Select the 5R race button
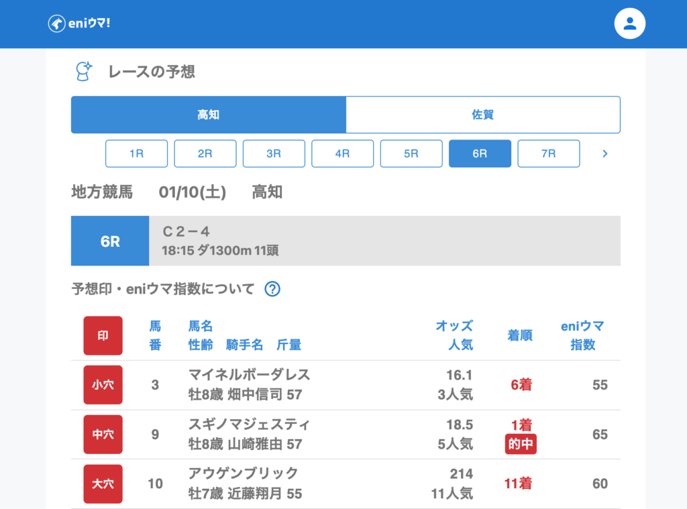 411,154
